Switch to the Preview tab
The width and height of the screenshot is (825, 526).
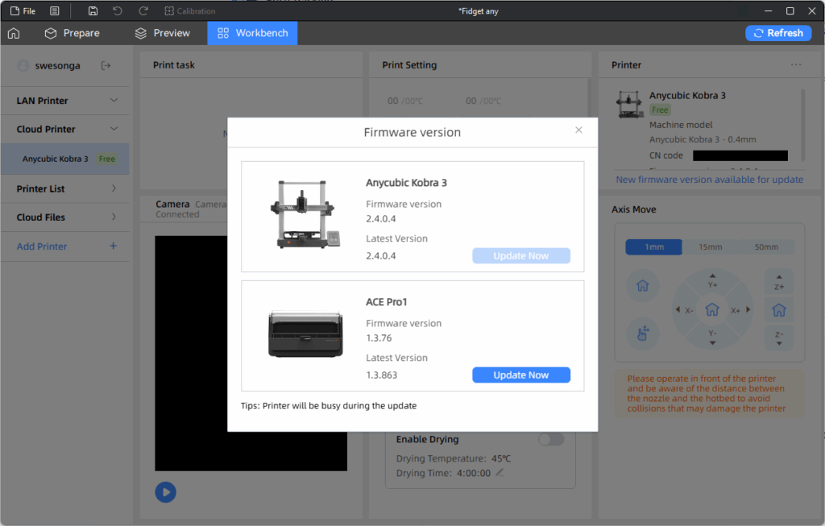click(163, 33)
